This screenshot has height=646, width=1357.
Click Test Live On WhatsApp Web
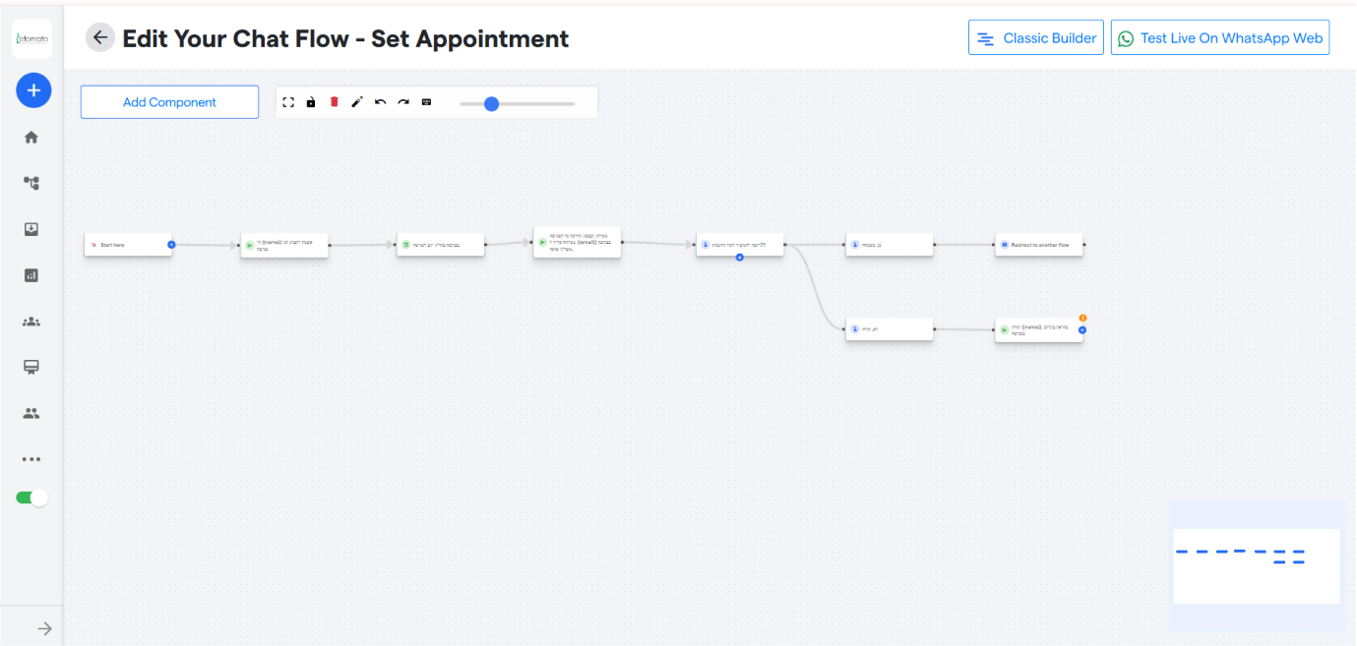point(1220,38)
